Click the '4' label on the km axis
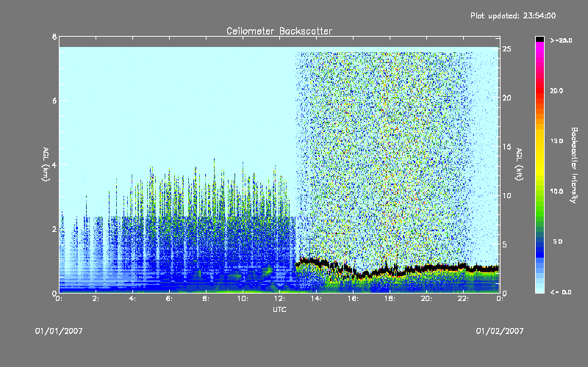Screen dimensions: 588x367 coord(54,164)
